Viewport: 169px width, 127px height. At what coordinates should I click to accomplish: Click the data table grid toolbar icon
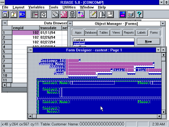pyautogui.click(x=35, y=14)
